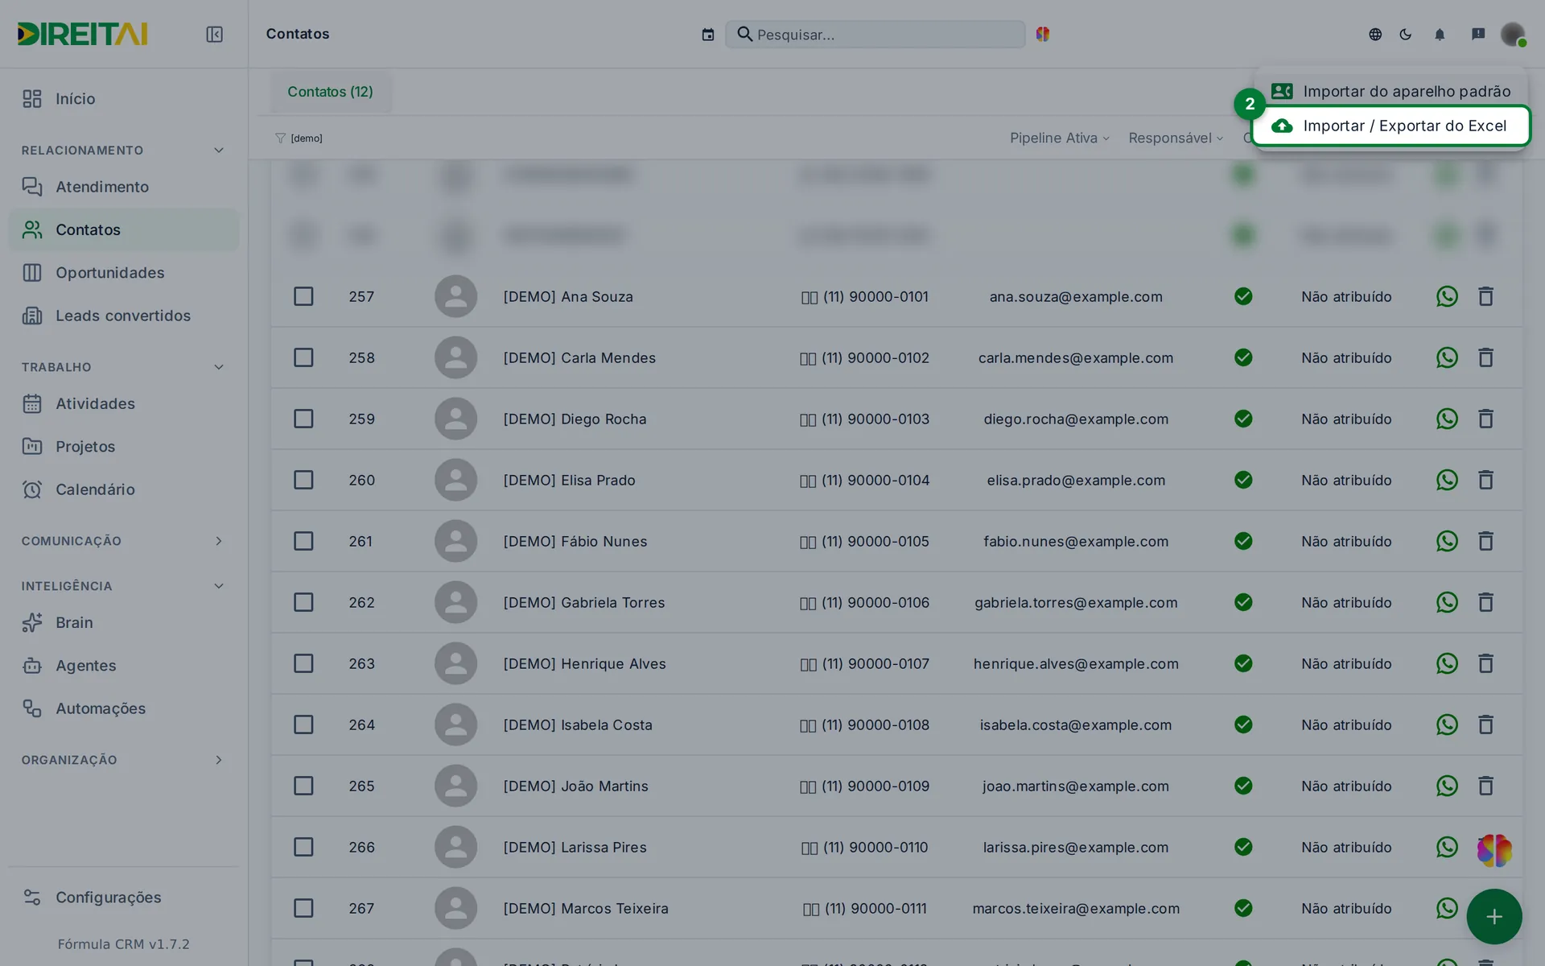Open the feedback message icon in the top bar
This screenshot has height=966, width=1545.
1478,34
